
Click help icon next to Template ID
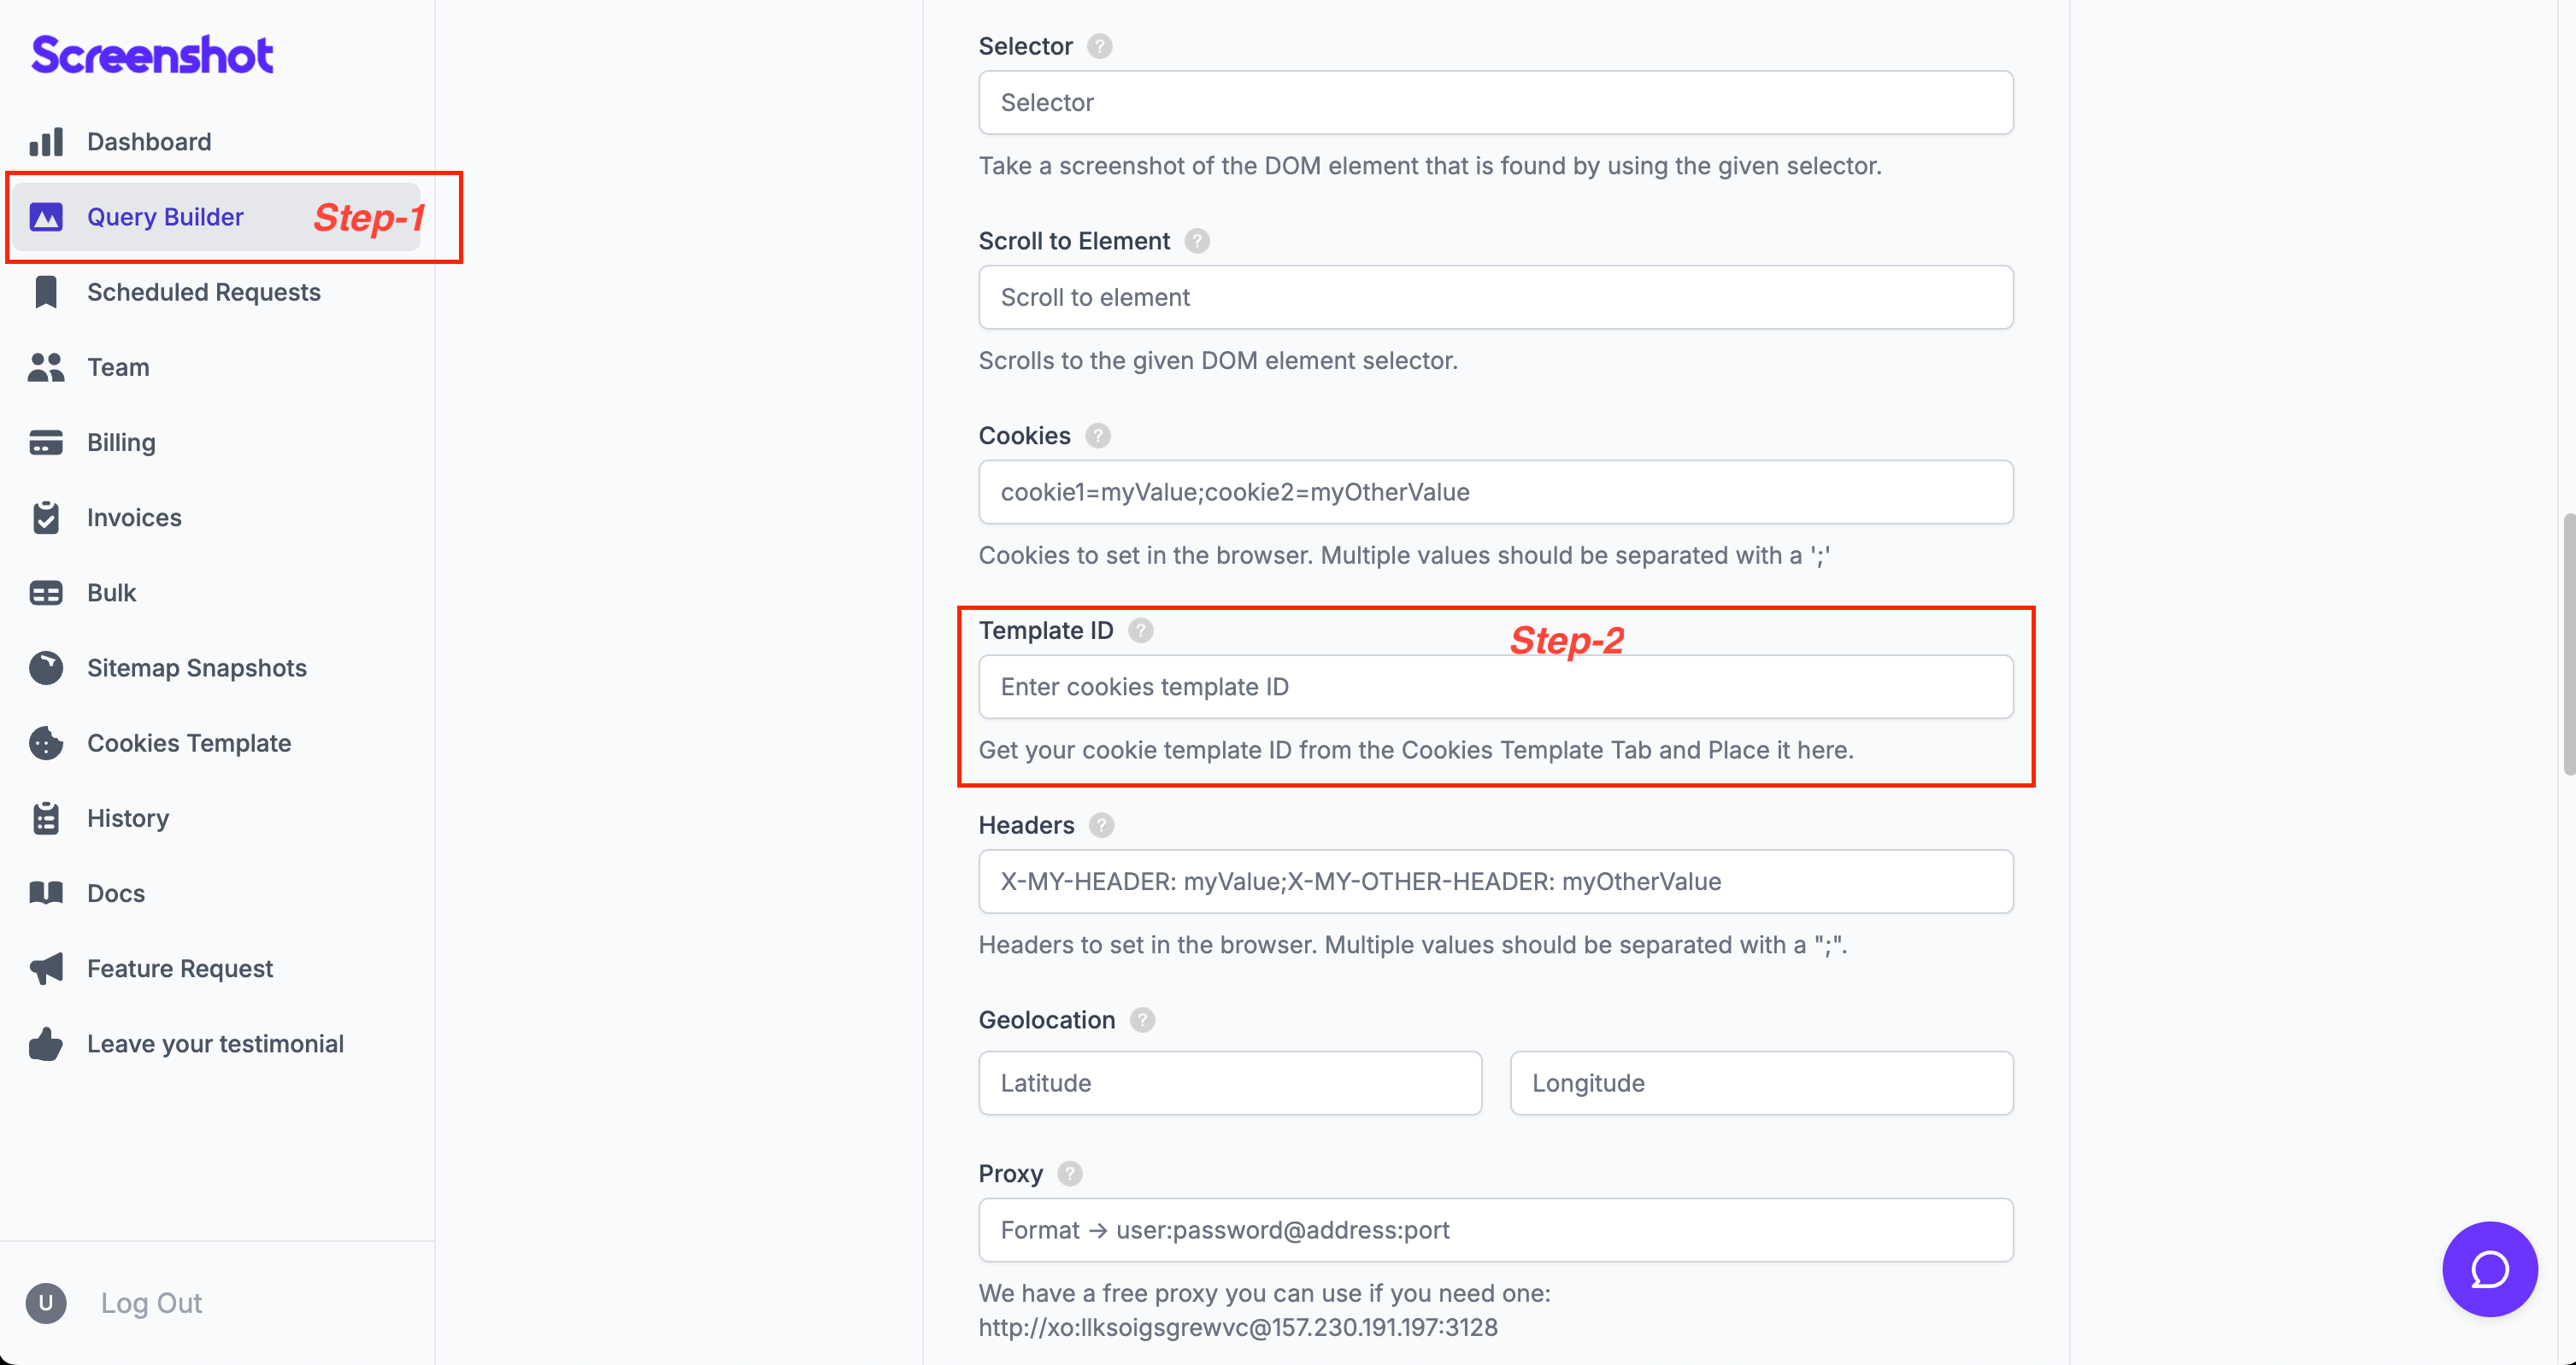pos(1141,630)
